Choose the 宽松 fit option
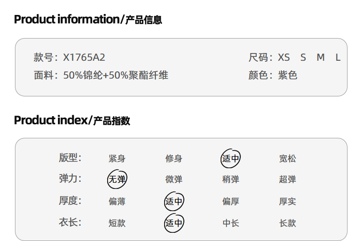This screenshot has width=362, height=241. (x=287, y=159)
